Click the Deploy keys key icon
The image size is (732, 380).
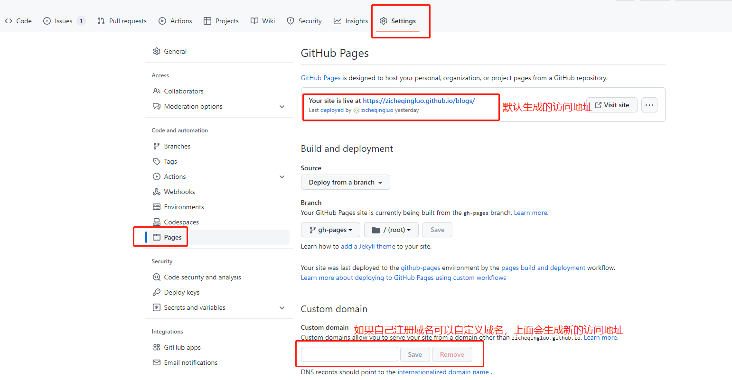(157, 292)
